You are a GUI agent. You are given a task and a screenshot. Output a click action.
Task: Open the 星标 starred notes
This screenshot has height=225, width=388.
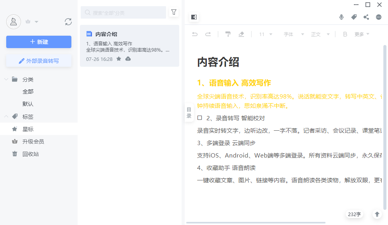(39, 129)
